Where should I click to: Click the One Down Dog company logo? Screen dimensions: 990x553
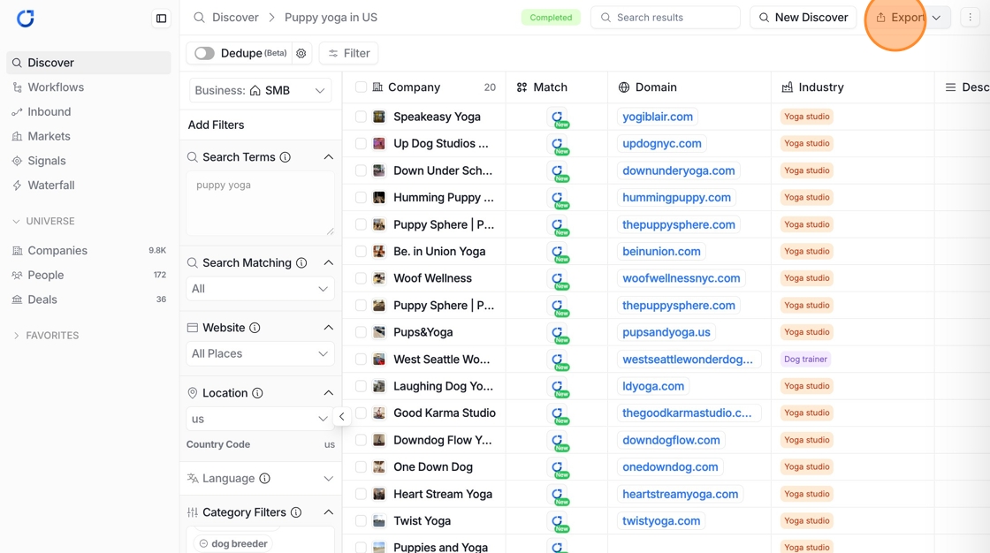(379, 467)
